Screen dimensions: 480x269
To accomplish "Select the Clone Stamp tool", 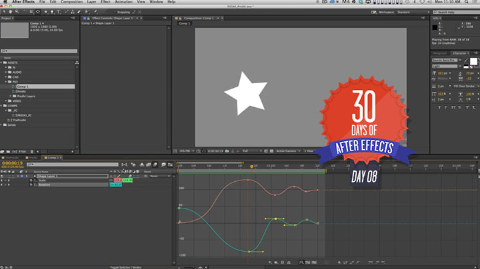I will coord(73,11).
